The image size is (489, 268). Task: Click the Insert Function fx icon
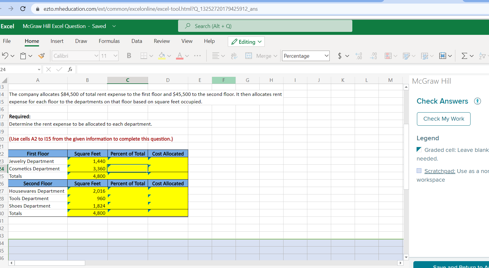(x=70, y=69)
